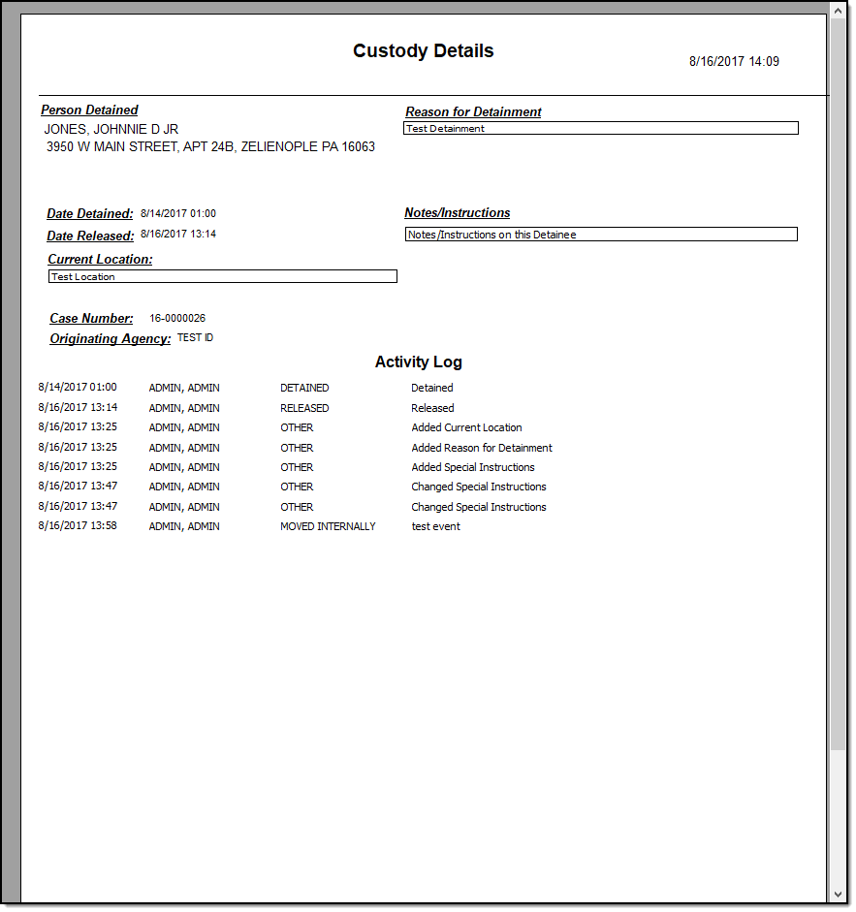This screenshot has width=856, height=912.
Task: Select the 3950 W Main Street address line
Action: click(x=210, y=147)
